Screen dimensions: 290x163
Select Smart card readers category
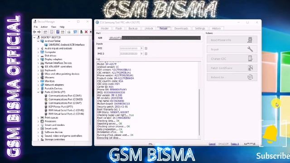pyautogui.click(x=54, y=125)
